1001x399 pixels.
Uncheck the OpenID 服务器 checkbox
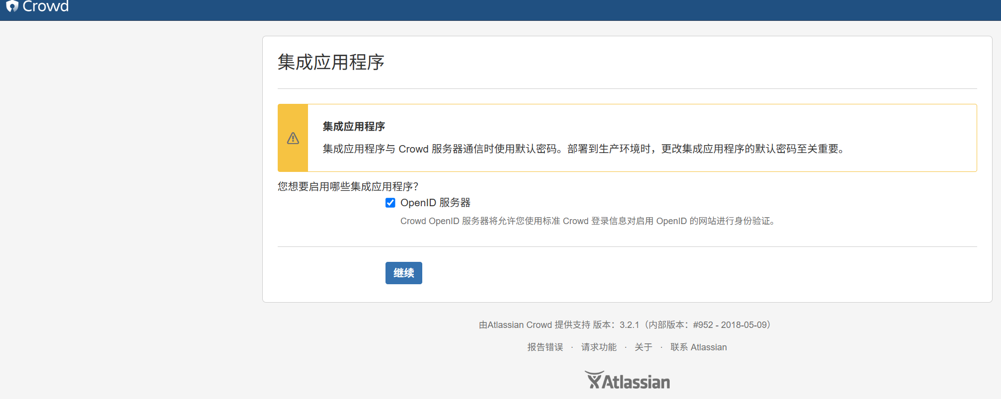click(x=390, y=203)
